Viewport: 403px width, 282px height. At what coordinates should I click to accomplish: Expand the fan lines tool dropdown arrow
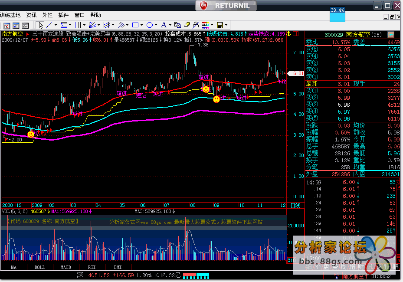[98, 25]
